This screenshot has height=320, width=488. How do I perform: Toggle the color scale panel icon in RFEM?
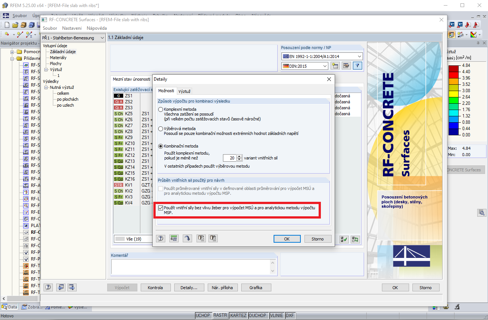(452, 34)
